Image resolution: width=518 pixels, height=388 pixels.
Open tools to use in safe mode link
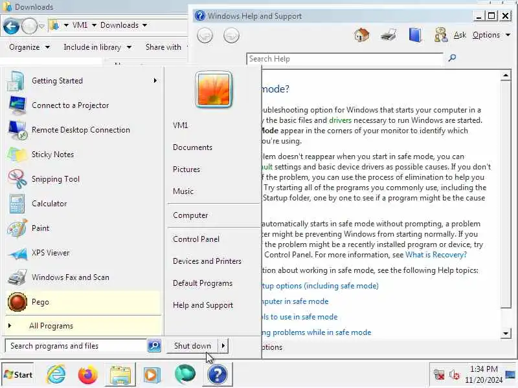300,317
